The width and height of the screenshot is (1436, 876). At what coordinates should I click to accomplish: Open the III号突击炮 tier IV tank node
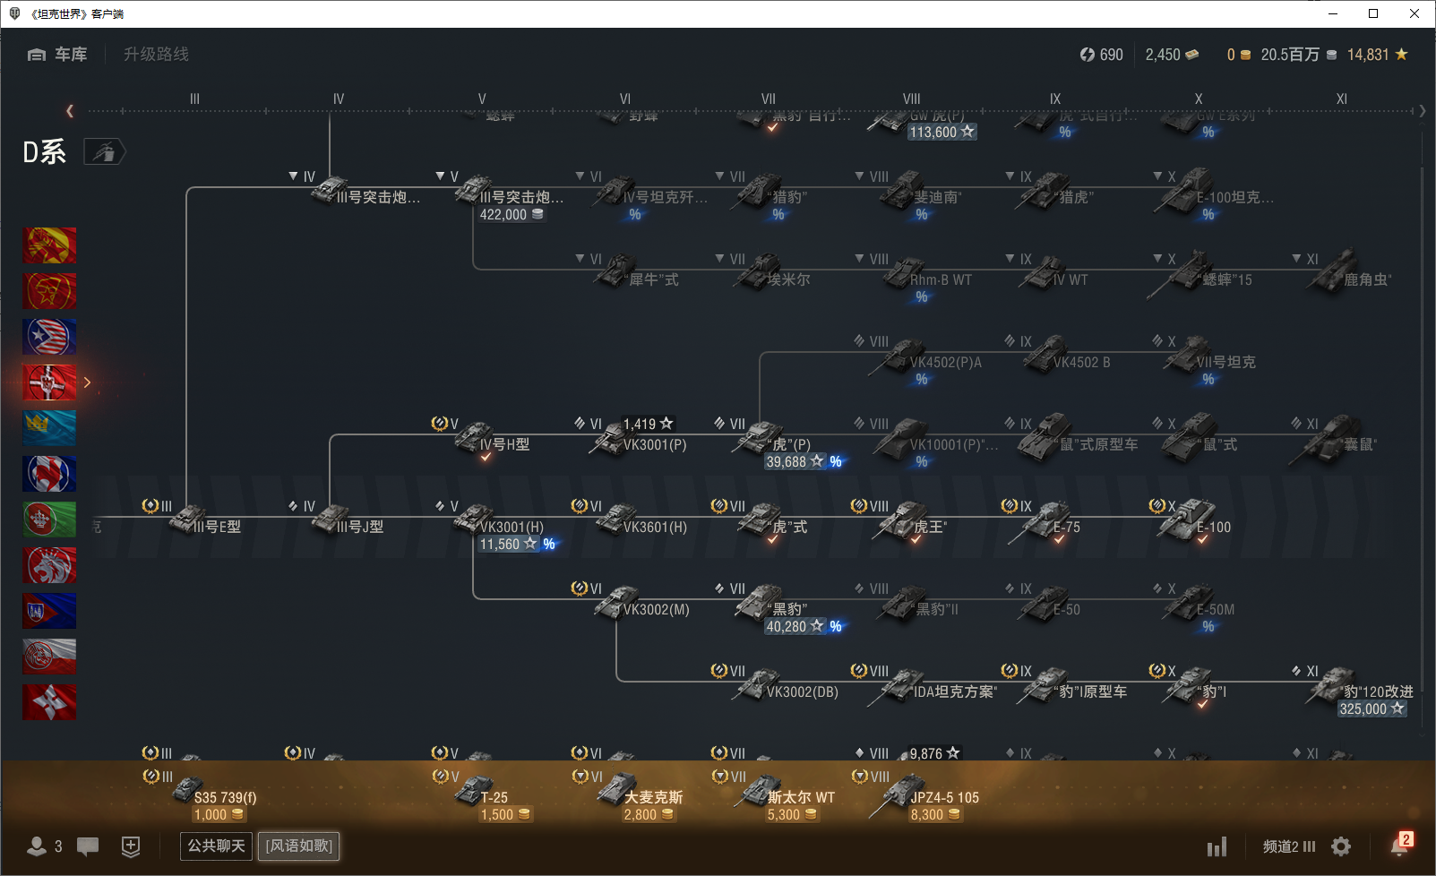click(x=365, y=191)
